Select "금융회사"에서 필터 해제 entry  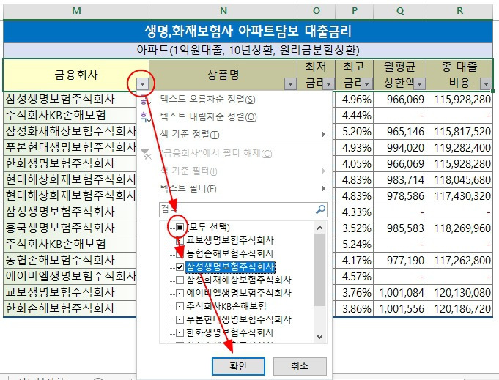pyautogui.click(x=216, y=154)
